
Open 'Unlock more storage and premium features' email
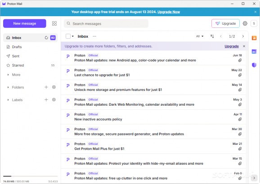(x=153, y=87)
